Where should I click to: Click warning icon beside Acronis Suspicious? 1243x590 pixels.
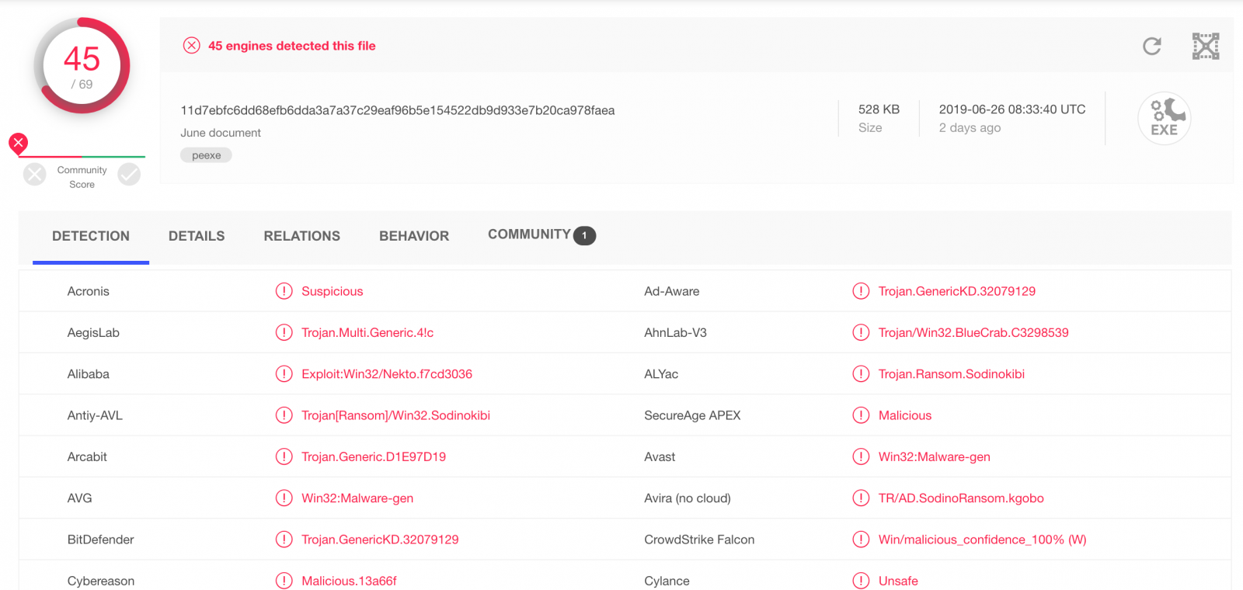(x=284, y=291)
